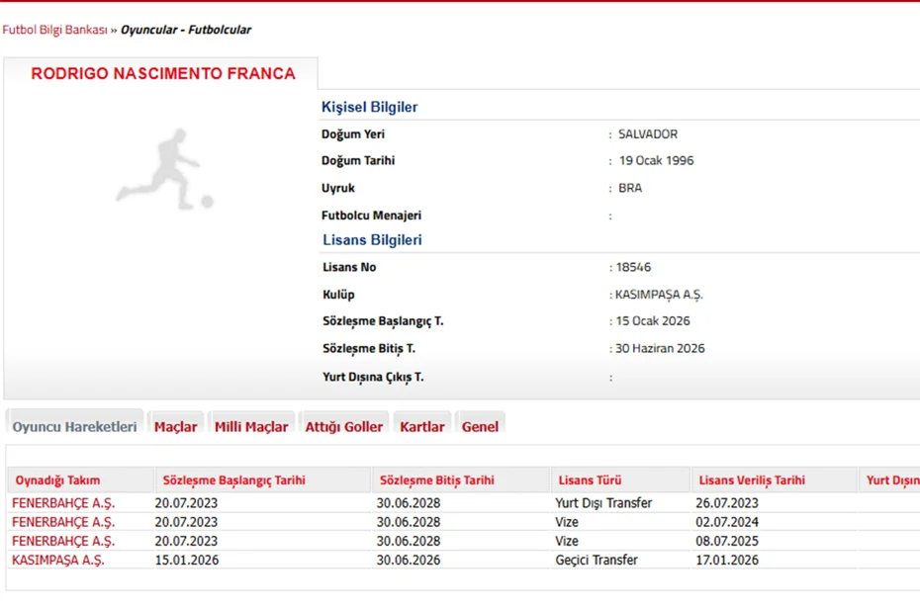Click the Lisans Veriliş Tarihi column header

[x=751, y=480]
